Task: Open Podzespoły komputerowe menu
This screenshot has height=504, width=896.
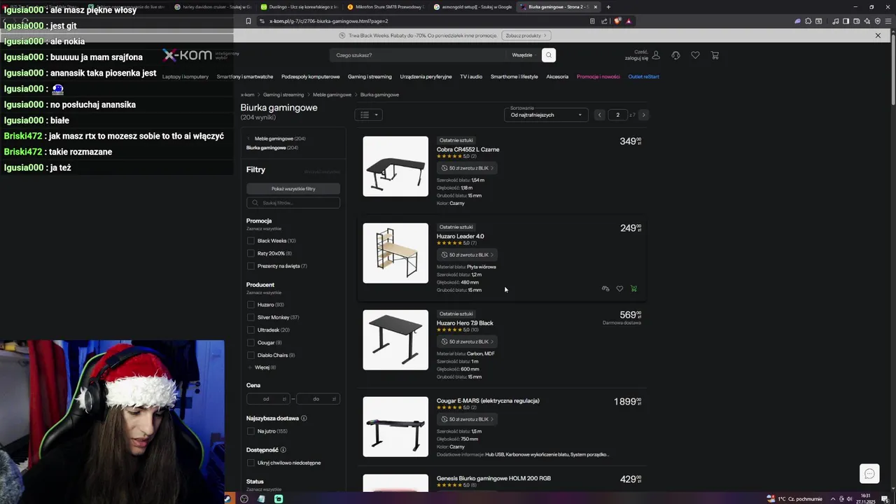Action: pos(311,76)
